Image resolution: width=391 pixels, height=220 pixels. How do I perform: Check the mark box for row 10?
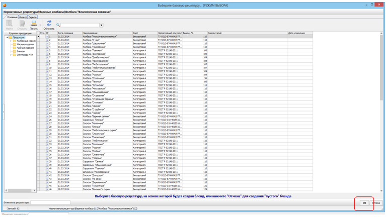47,68
